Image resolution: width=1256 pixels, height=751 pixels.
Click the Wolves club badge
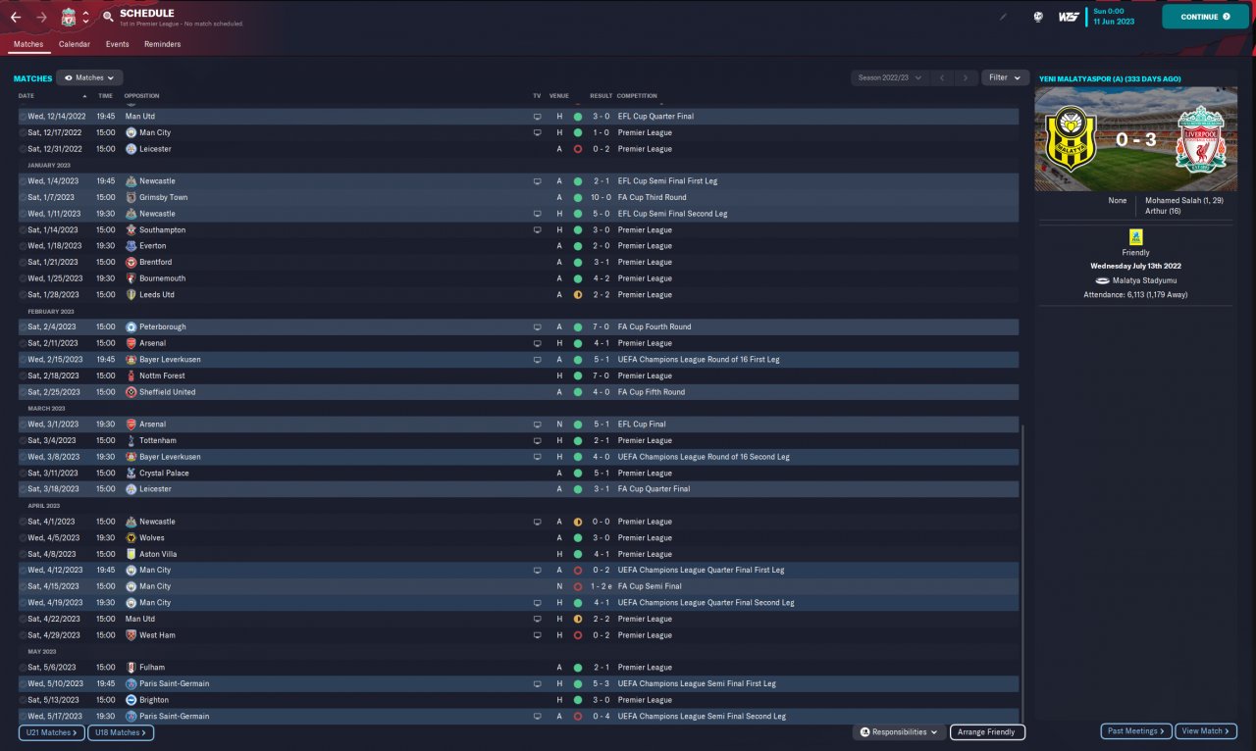click(x=131, y=537)
